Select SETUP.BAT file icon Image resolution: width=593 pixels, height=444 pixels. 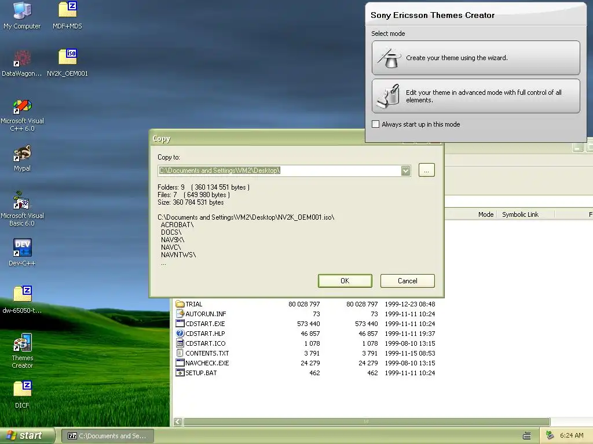(x=180, y=373)
